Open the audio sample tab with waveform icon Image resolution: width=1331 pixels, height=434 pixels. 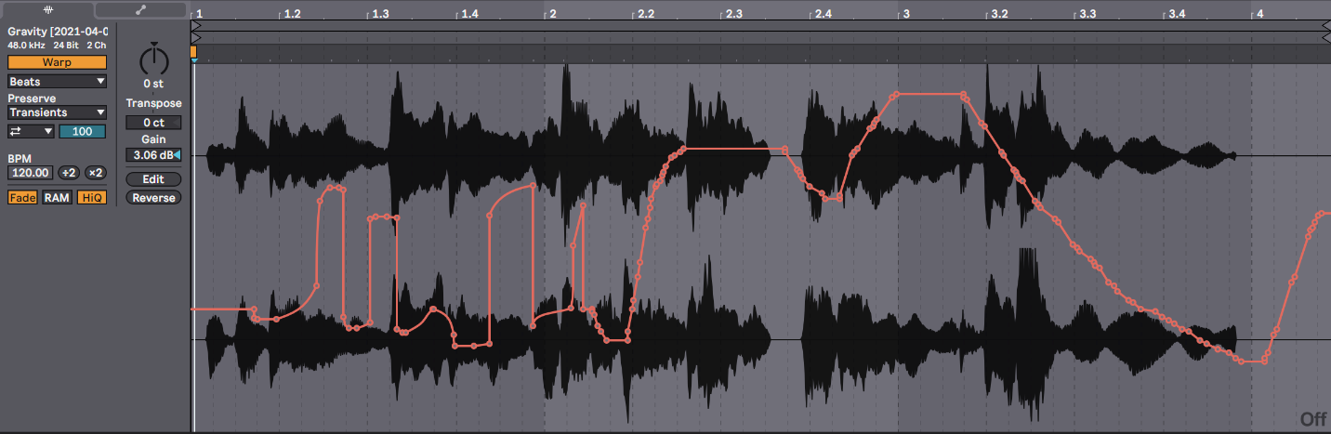pos(46,8)
